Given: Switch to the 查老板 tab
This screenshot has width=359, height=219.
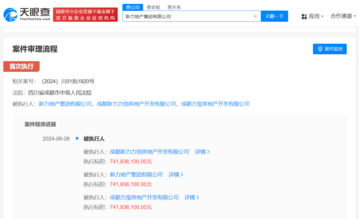Looking at the screenshot, I should 153,7.
